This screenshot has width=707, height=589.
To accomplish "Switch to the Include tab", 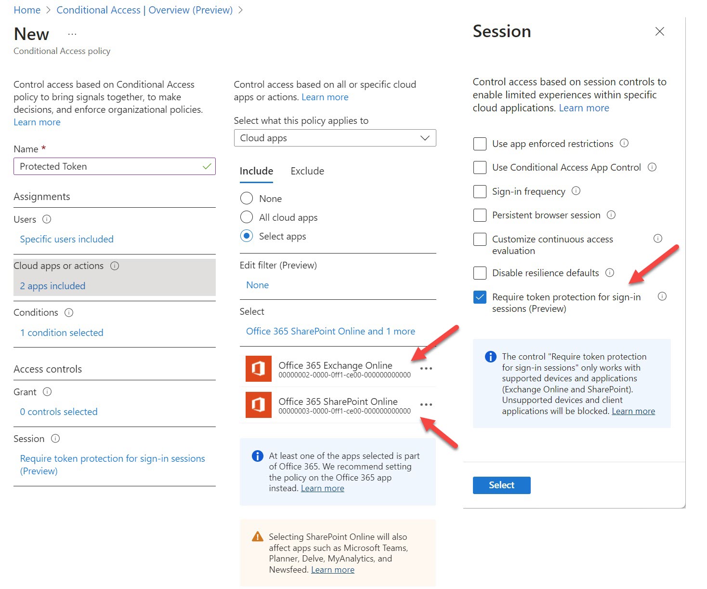I will coord(256,171).
